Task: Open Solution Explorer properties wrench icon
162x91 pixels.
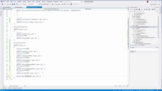Action: pos(152,9)
